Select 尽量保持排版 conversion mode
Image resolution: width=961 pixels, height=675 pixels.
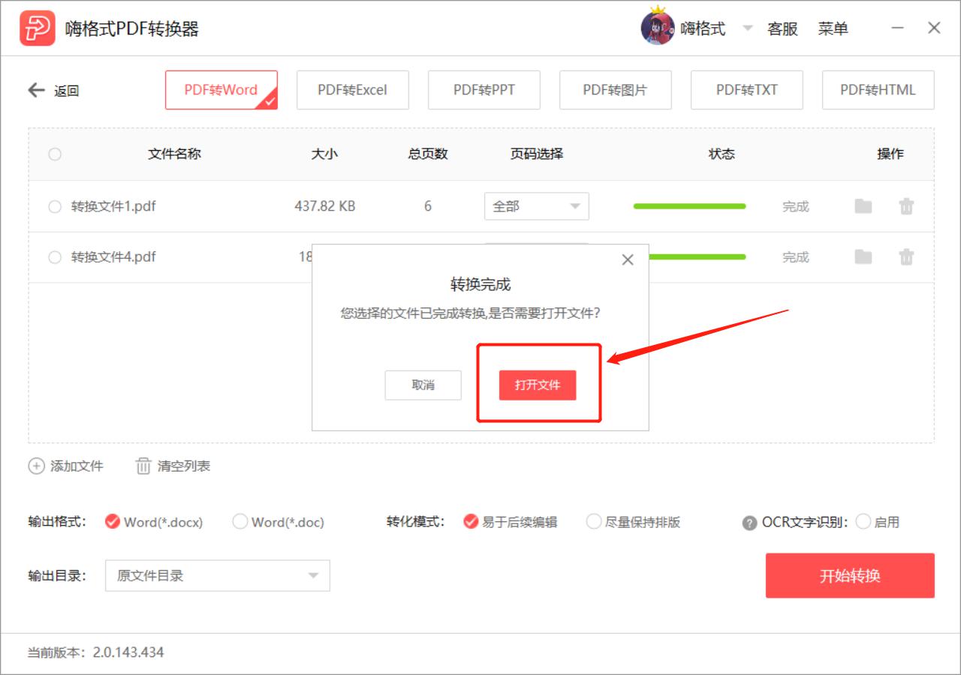point(594,521)
